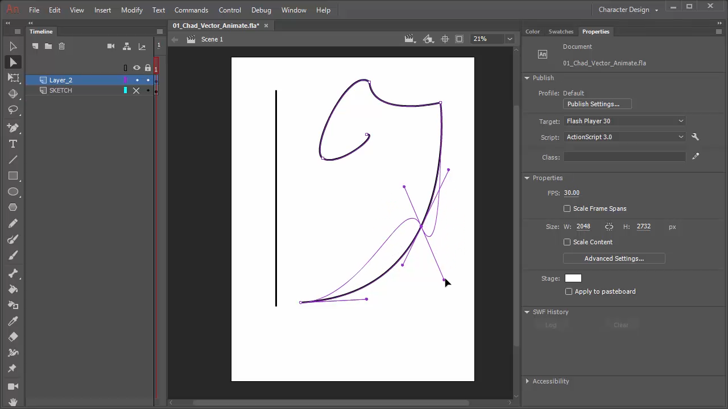Choose the Rectangle tool
728x409 pixels.
[13, 176]
